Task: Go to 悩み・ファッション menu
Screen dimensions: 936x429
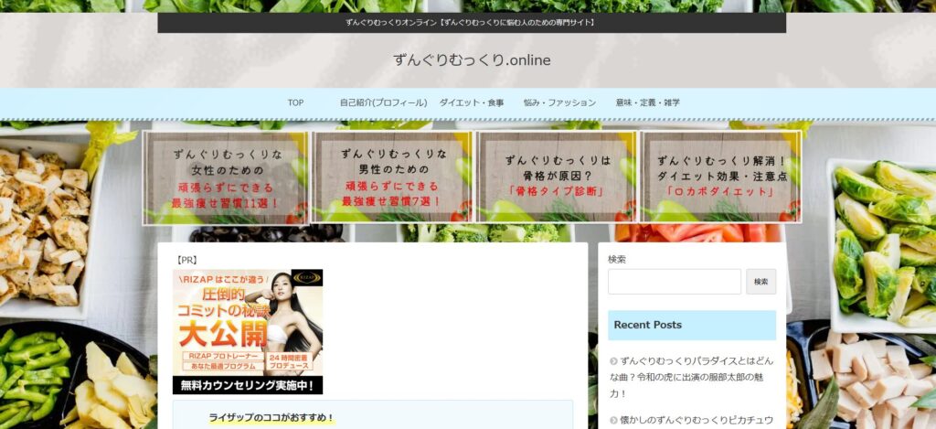Action: tap(559, 102)
